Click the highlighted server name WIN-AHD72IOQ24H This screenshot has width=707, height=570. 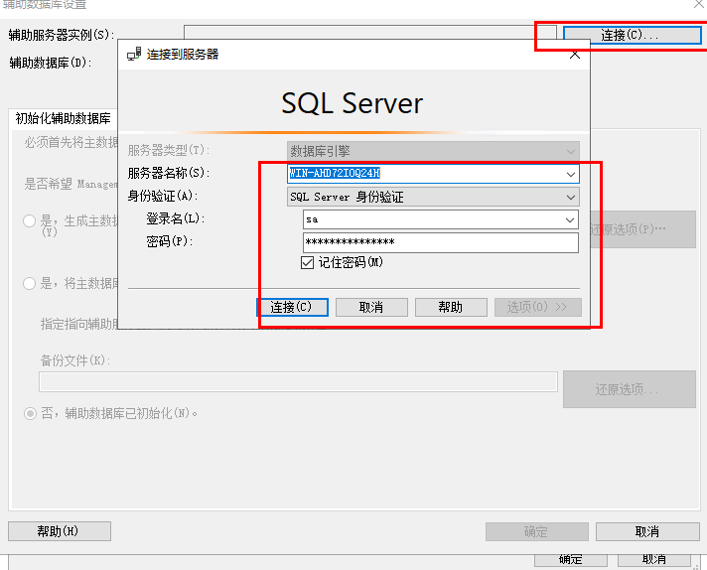(335, 173)
